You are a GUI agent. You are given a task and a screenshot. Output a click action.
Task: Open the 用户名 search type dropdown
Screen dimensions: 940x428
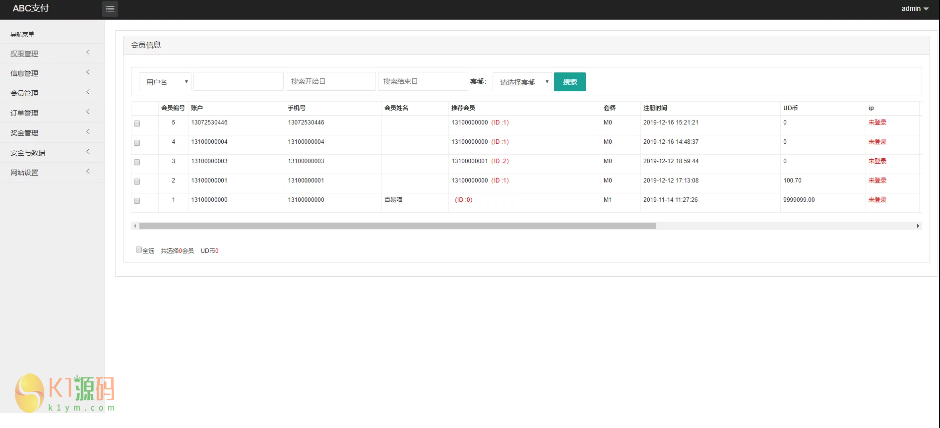(x=165, y=82)
